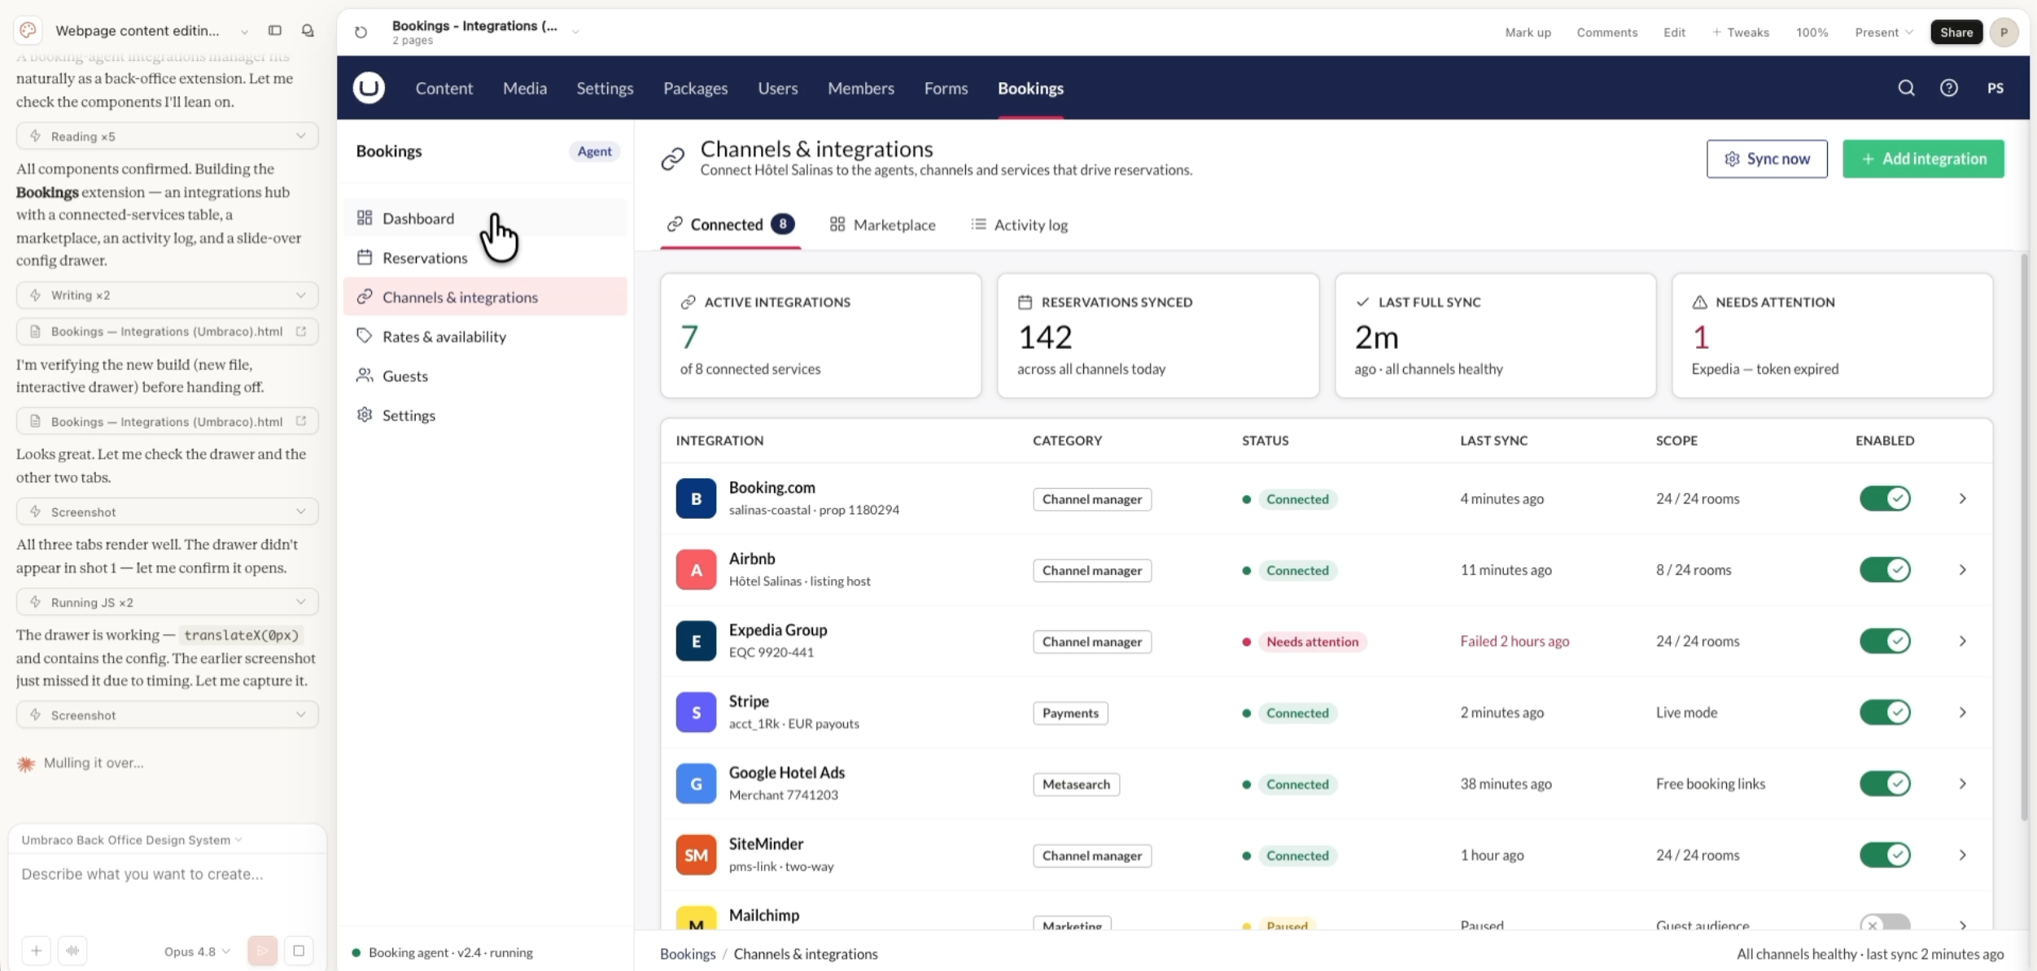Click the voice waveform icon below the prompt
The image size is (2037, 971).
pos(72,950)
